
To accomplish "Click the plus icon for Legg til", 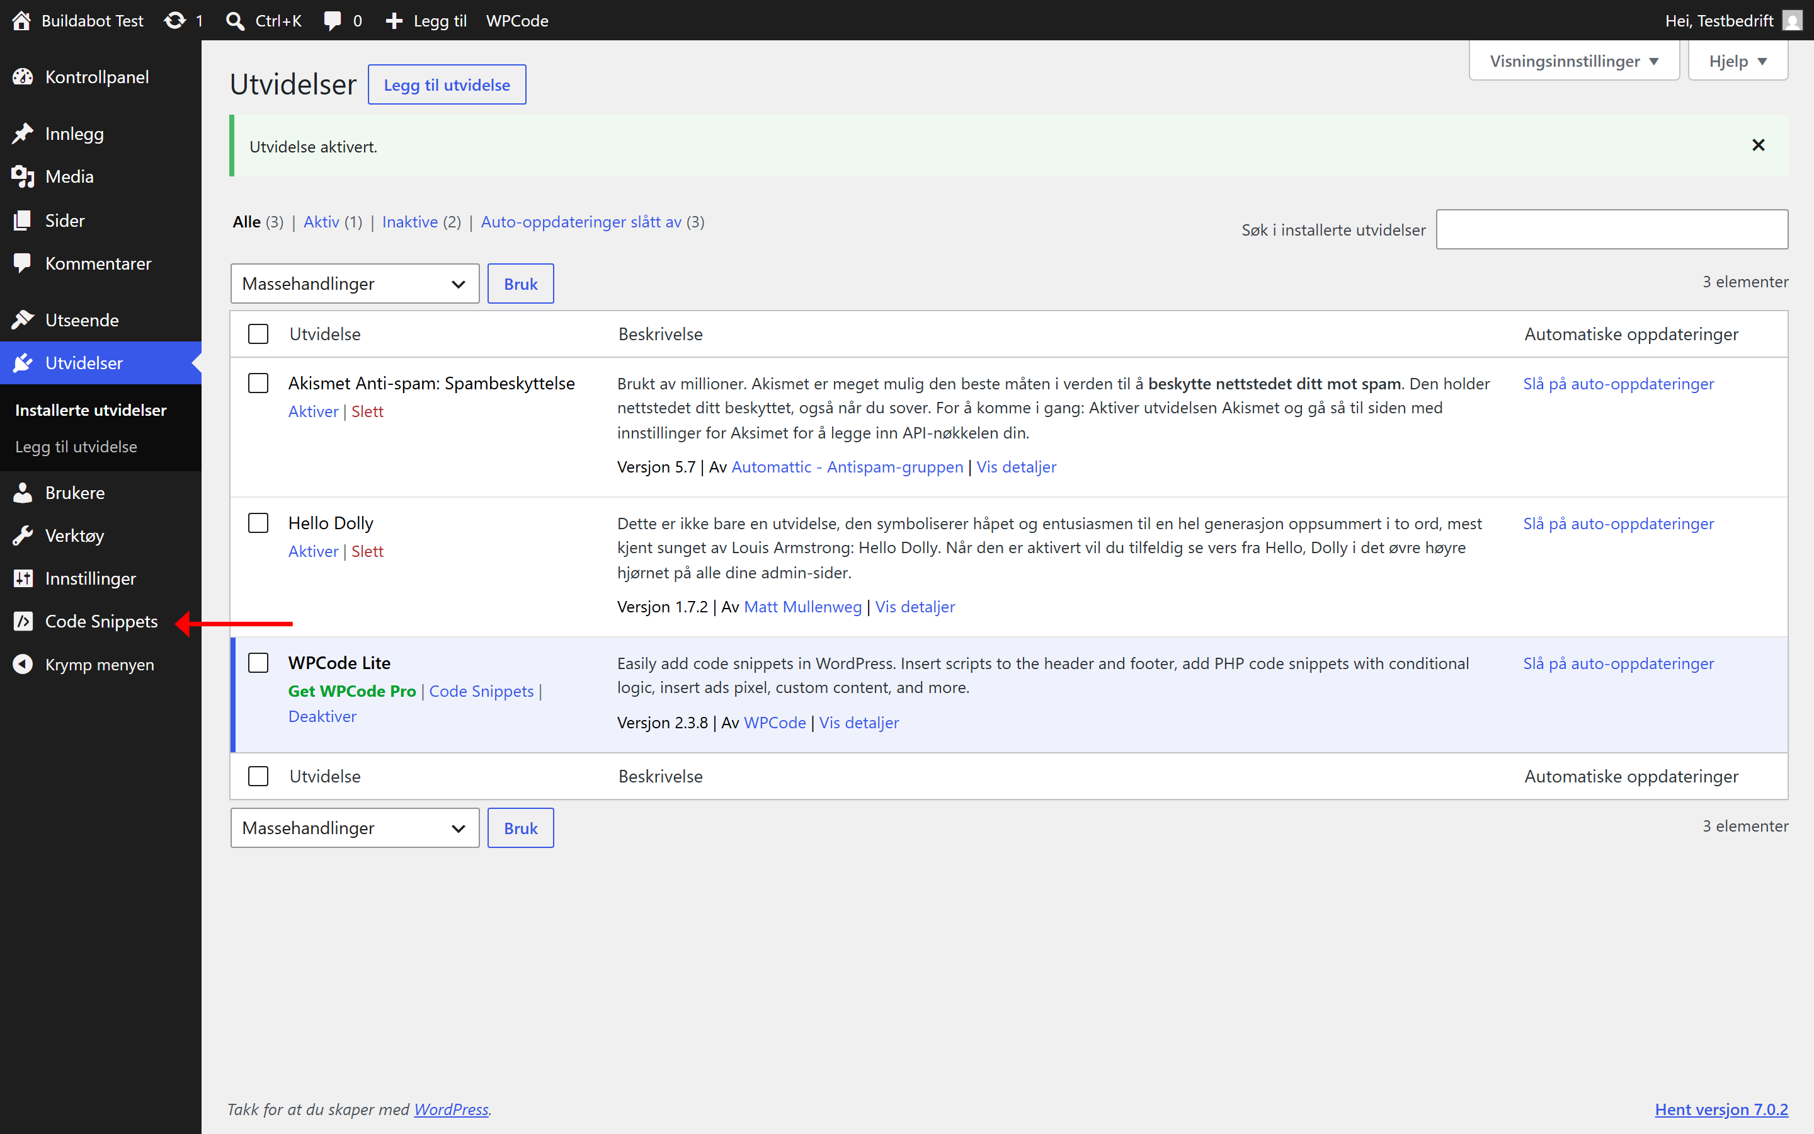I will 394,20.
